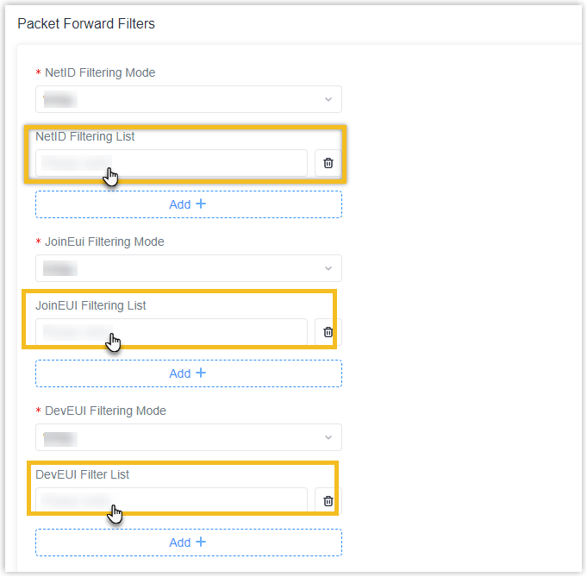
Task: Click trash icon beside DevEUI Filter List
Action: [328, 501]
